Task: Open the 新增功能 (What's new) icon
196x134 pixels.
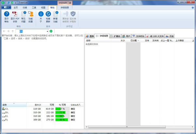Action: coord(56,14)
